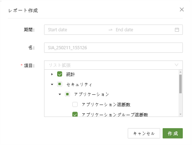
Task: Collapse the セキュリティ tree node arrow
Action: pyautogui.click(x=52, y=84)
